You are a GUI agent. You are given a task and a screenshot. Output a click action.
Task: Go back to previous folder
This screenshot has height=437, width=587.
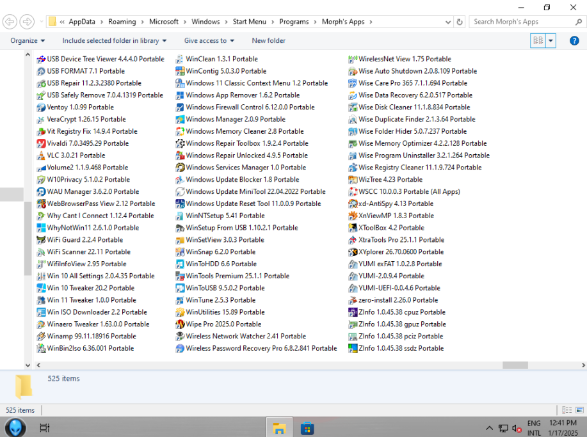tap(10, 22)
